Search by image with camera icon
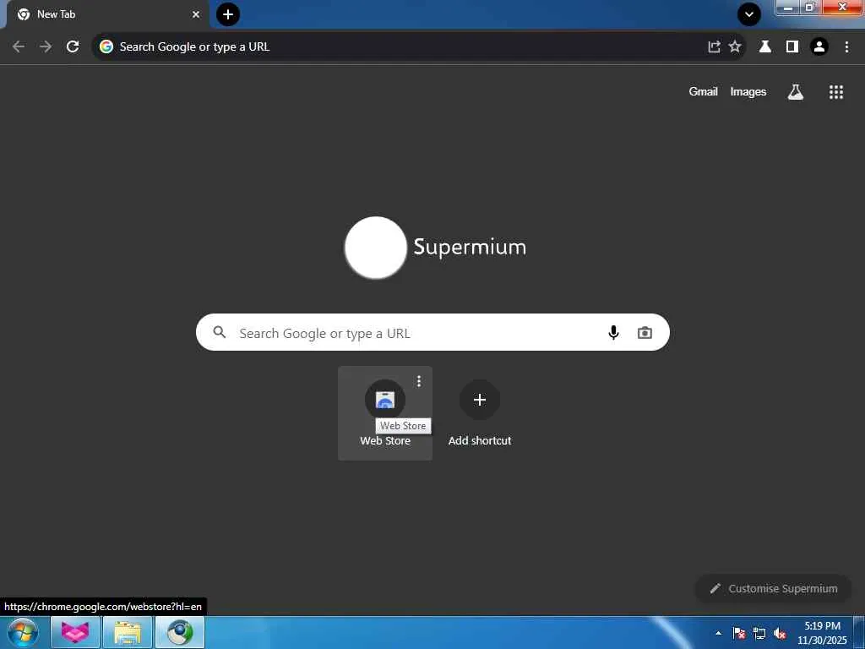The width and height of the screenshot is (865, 649). click(x=645, y=333)
